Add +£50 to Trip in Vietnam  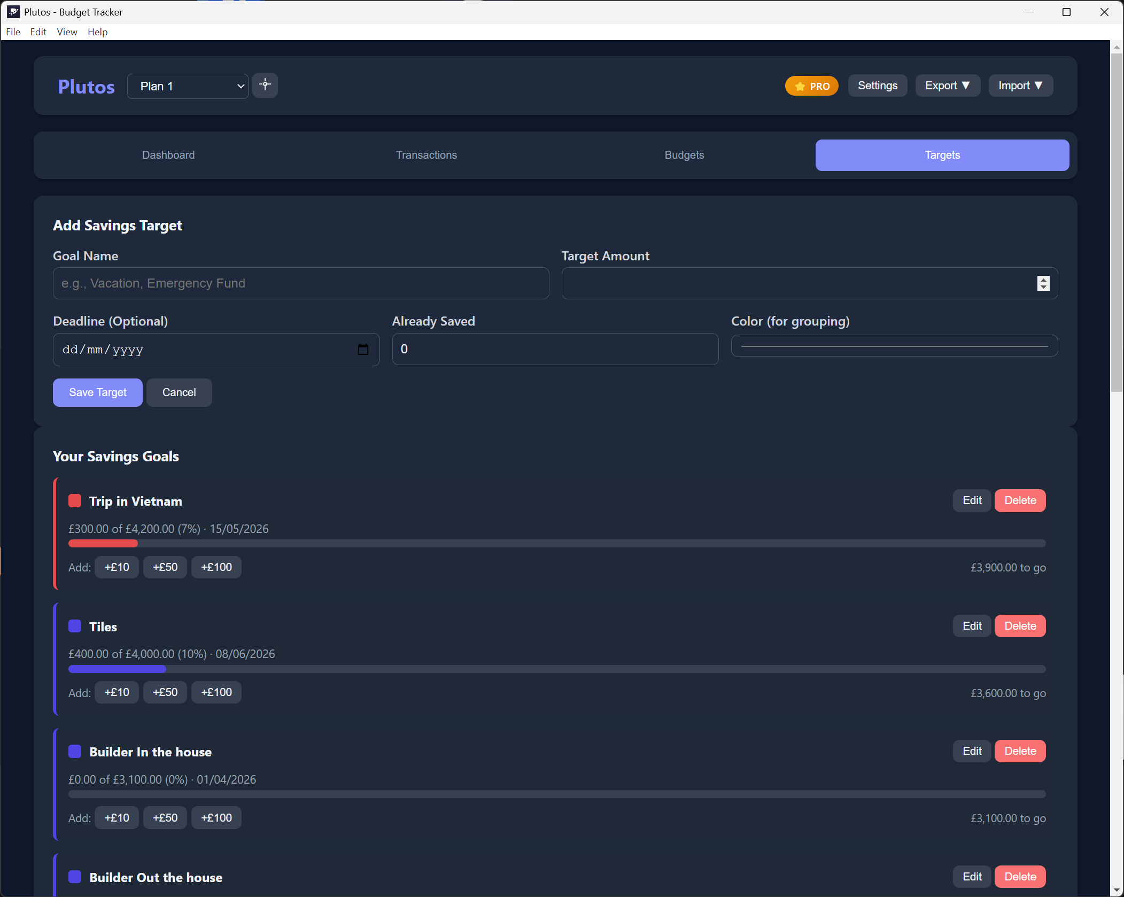point(165,567)
